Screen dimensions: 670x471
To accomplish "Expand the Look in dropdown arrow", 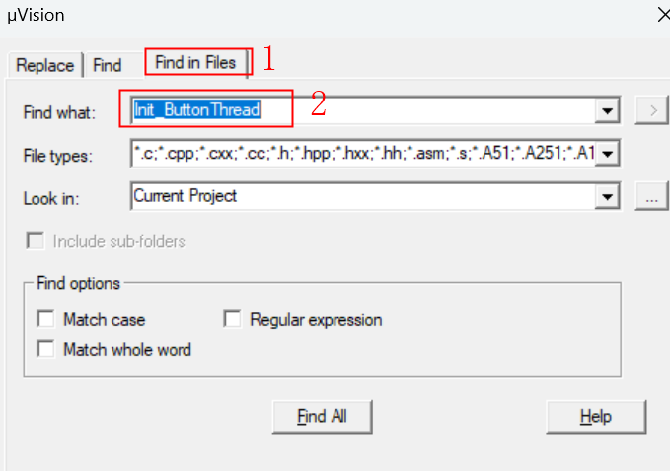I will click(608, 196).
